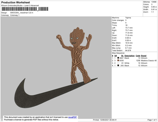Click the 'Right:' label
158x122 pixels.
114,30
